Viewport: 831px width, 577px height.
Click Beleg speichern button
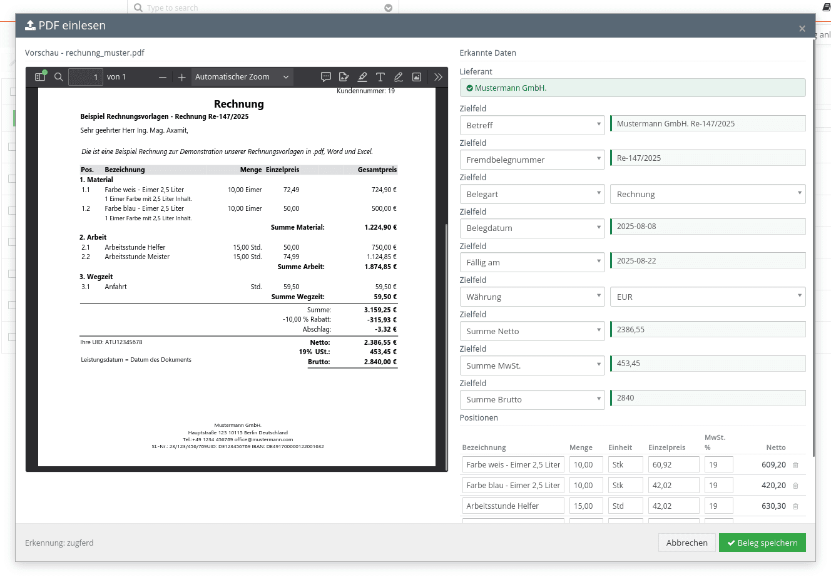[x=762, y=543]
